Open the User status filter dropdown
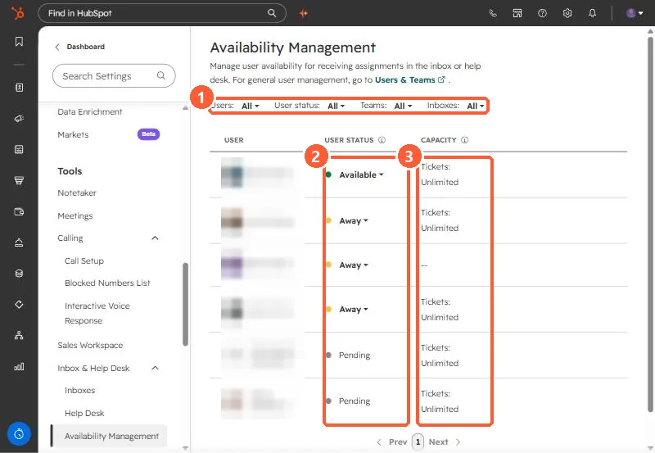Viewport: 655px width, 453px height. pos(336,106)
